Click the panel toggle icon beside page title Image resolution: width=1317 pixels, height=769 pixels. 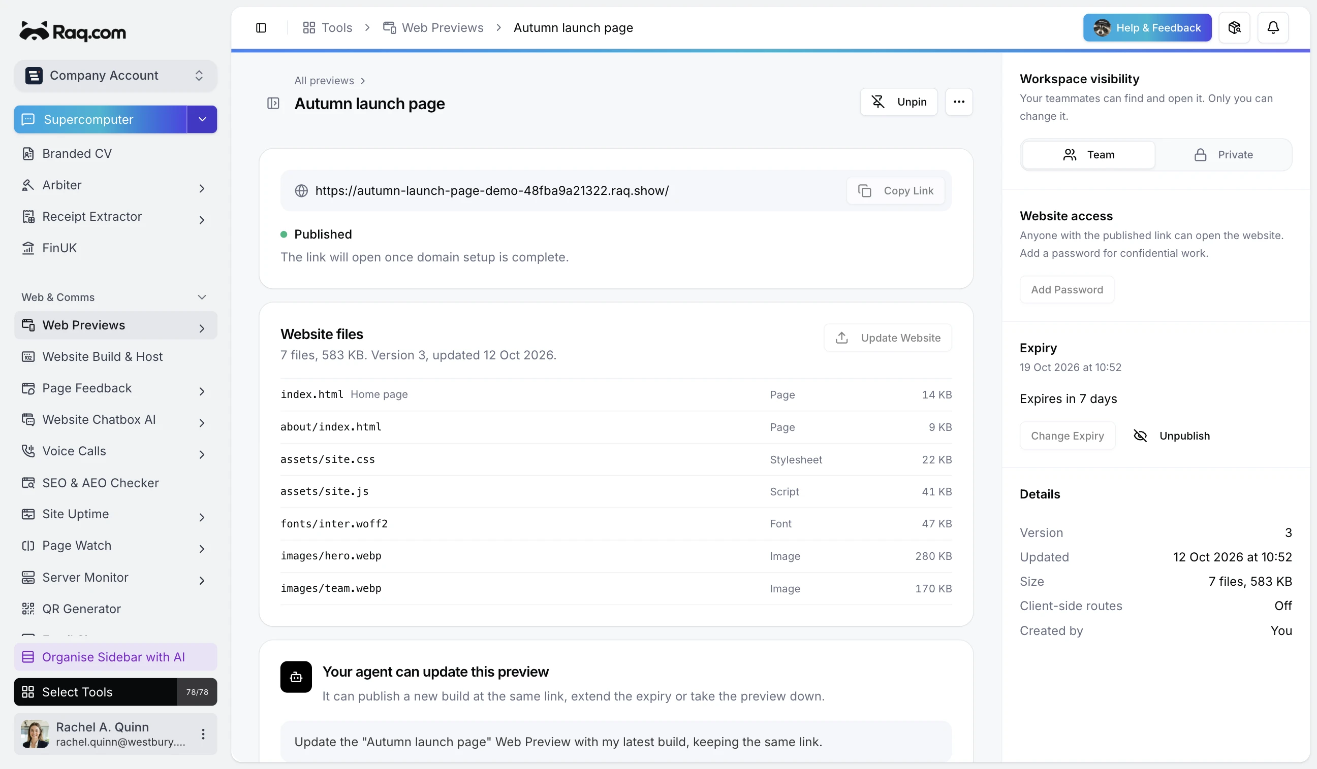tap(273, 104)
